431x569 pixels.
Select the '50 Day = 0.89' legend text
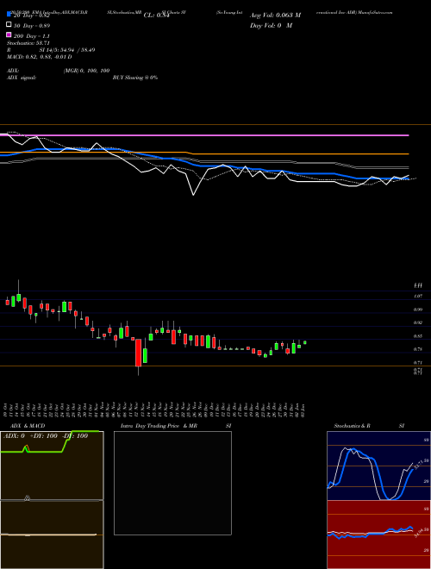point(32,26)
